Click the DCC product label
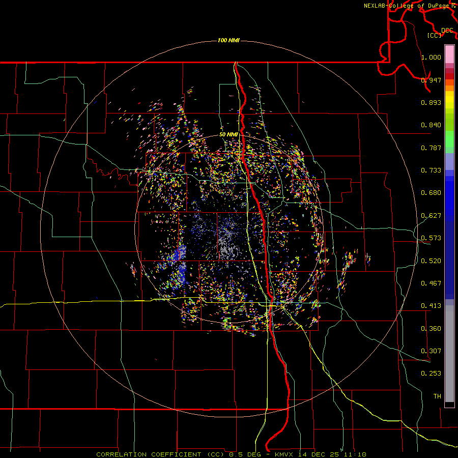The image size is (458, 458). 447,31
